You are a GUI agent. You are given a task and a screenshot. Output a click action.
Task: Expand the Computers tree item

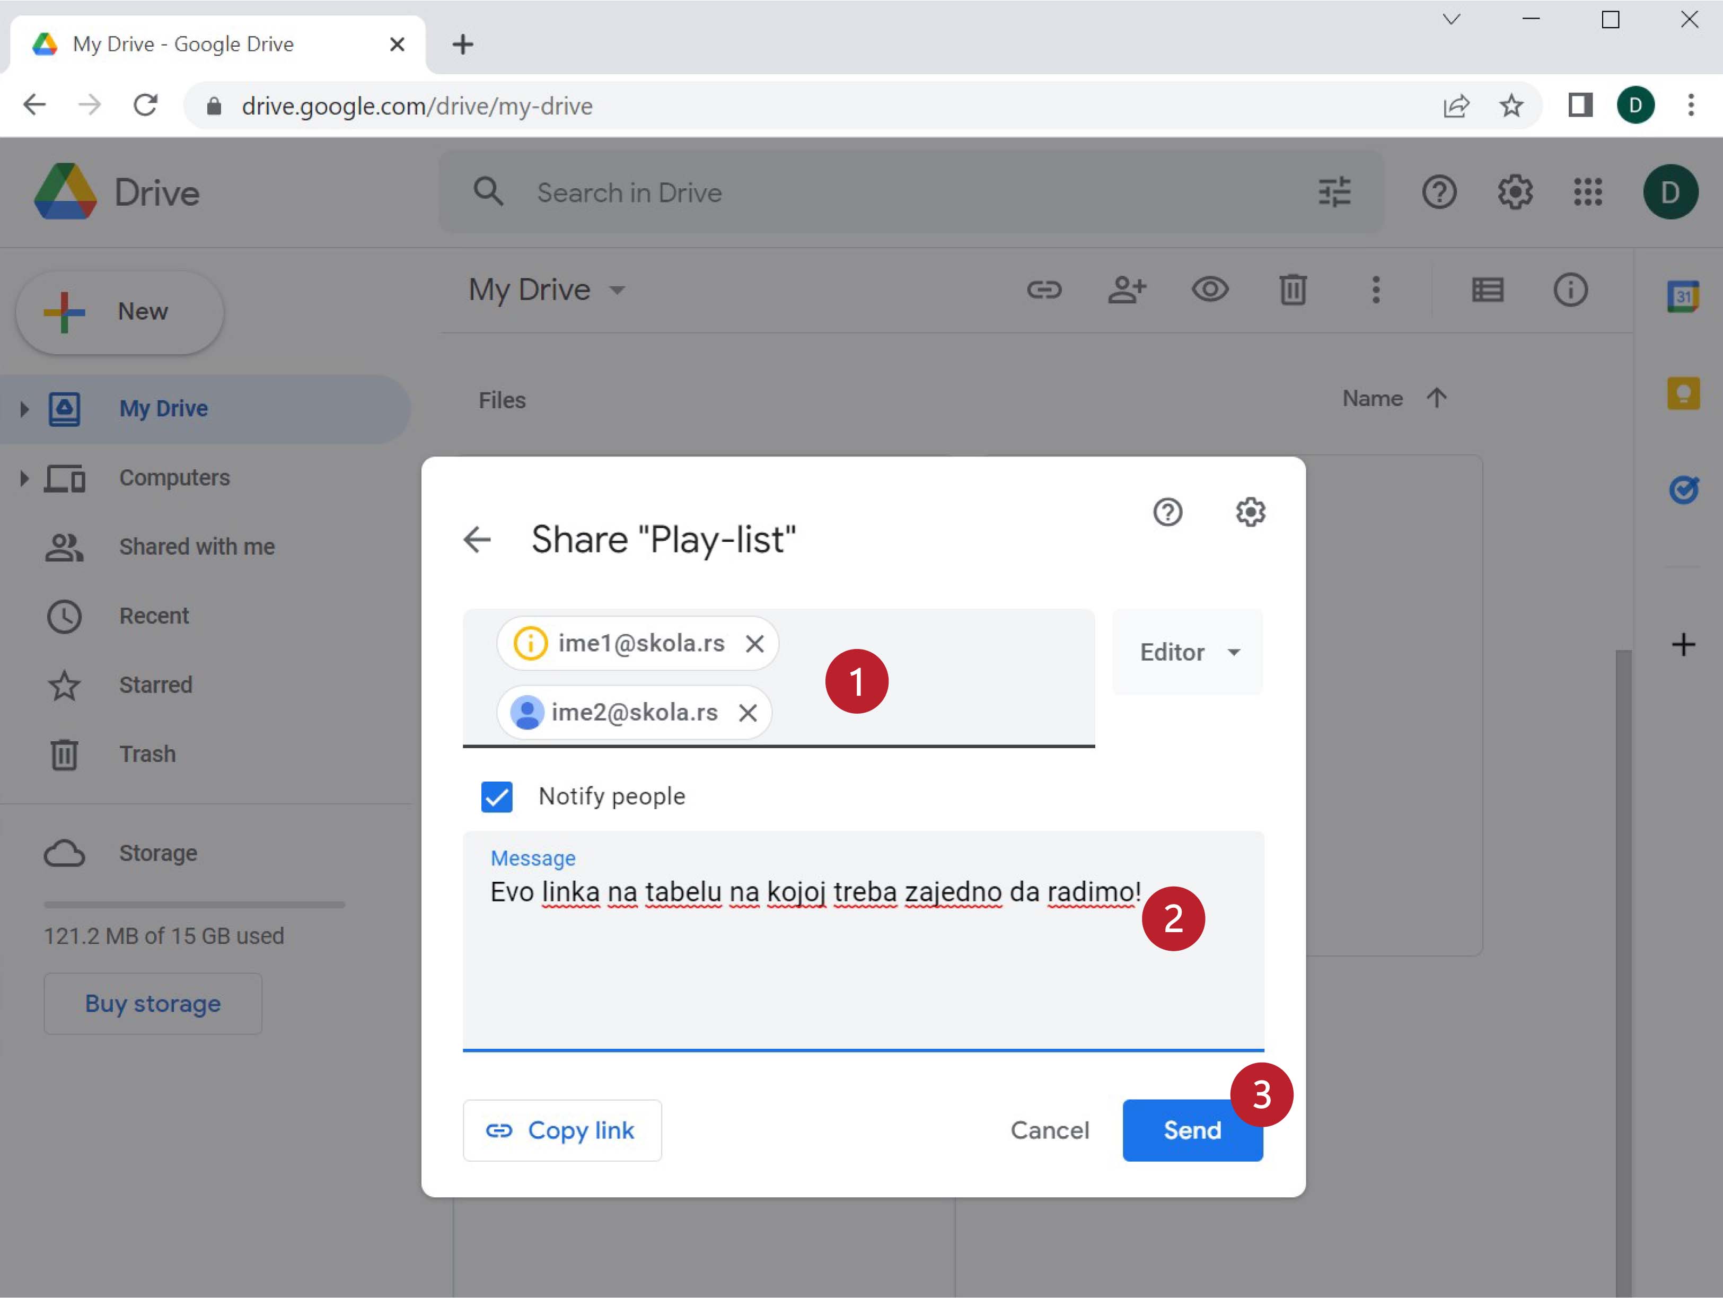pos(24,478)
